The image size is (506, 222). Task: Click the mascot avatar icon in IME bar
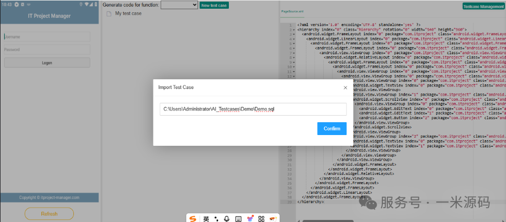274,219
